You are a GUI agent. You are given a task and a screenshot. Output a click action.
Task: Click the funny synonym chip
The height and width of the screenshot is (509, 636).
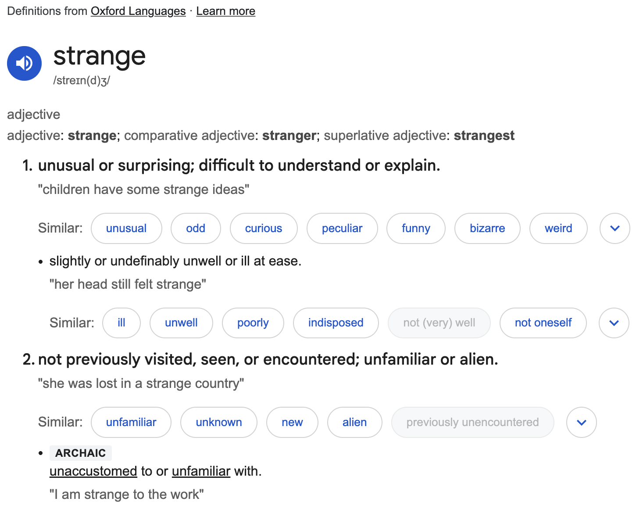click(x=416, y=228)
